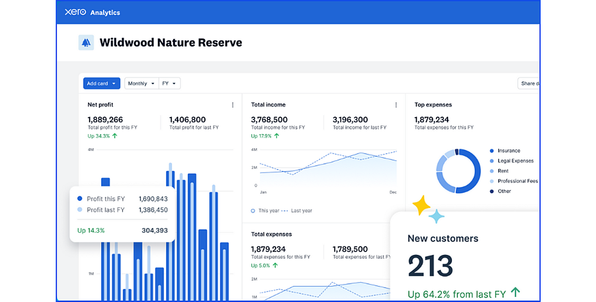Click the yellow sparkle icon above New customers
The width and height of the screenshot is (596, 302).
point(422,205)
